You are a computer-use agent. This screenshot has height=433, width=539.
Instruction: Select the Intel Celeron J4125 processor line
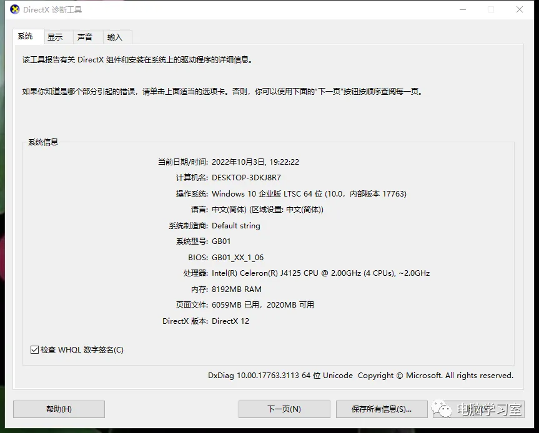pyautogui.click(x=320, y=273)
